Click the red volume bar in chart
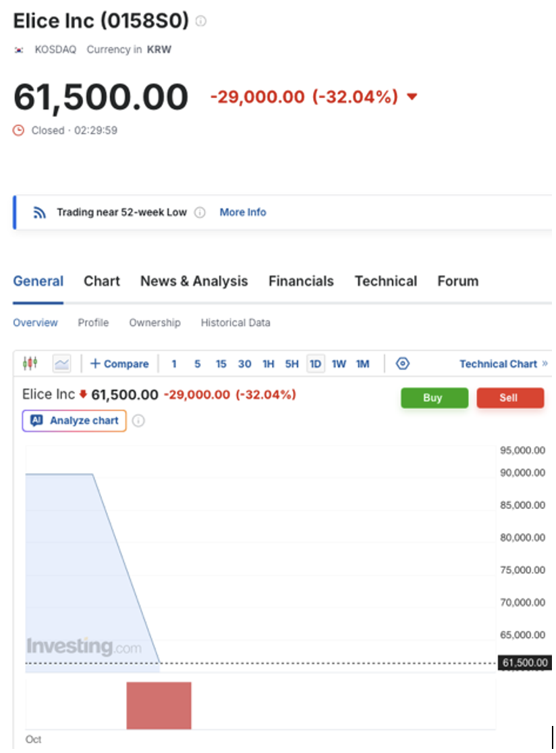 (x=159, y=706)
